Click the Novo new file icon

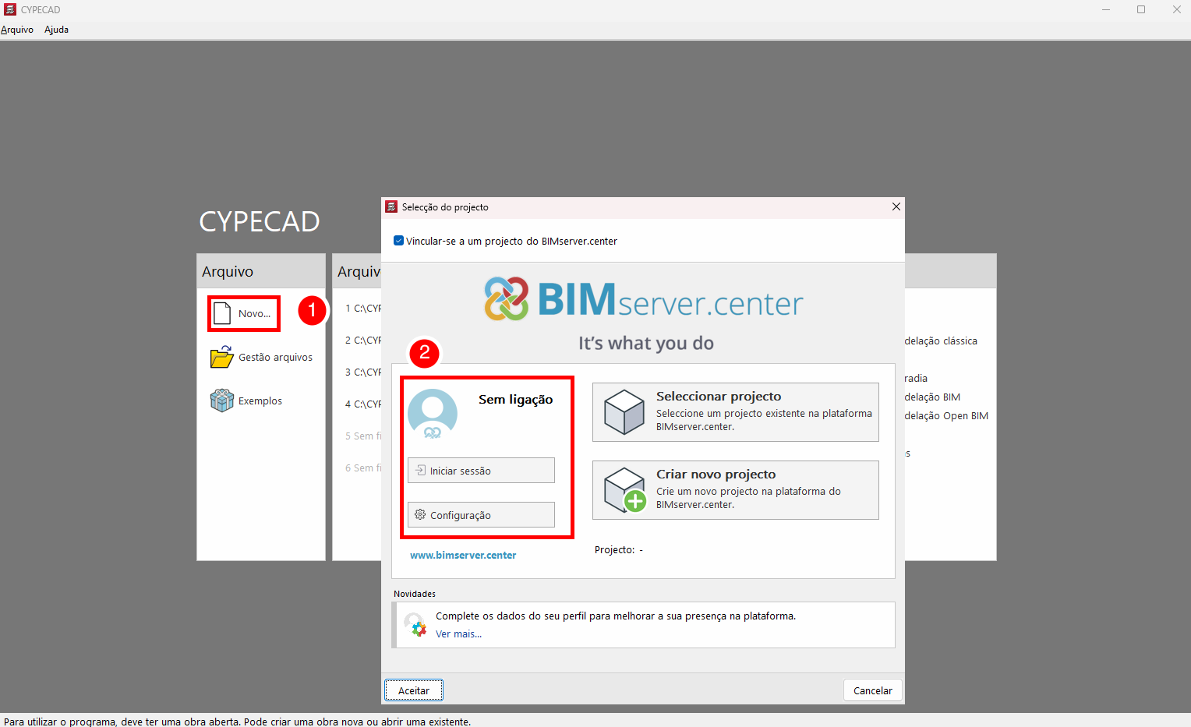[222, 313]
